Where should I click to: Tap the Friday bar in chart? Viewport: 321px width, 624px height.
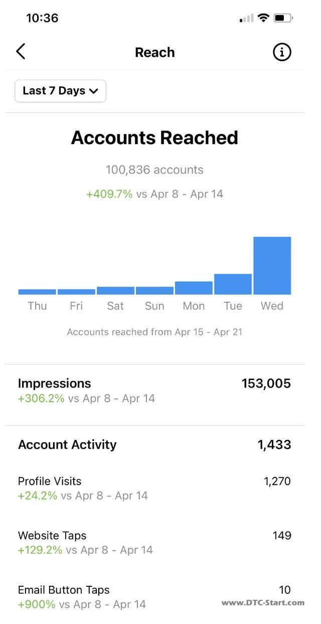[x=76, y=292]
